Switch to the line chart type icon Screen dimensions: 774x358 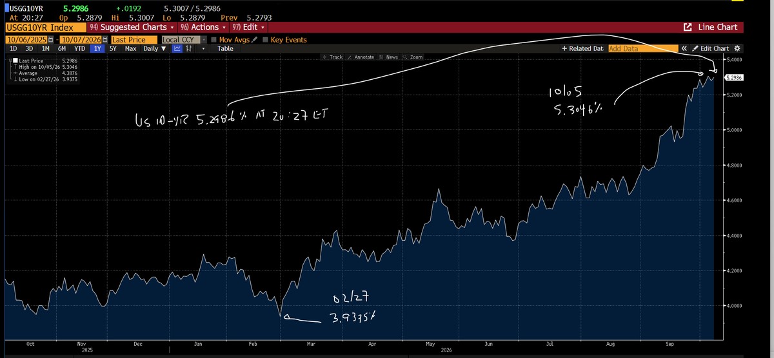[177, 48]
